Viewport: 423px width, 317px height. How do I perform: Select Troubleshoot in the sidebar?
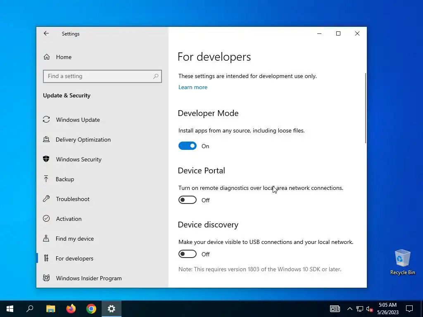(x=102, y=199)
